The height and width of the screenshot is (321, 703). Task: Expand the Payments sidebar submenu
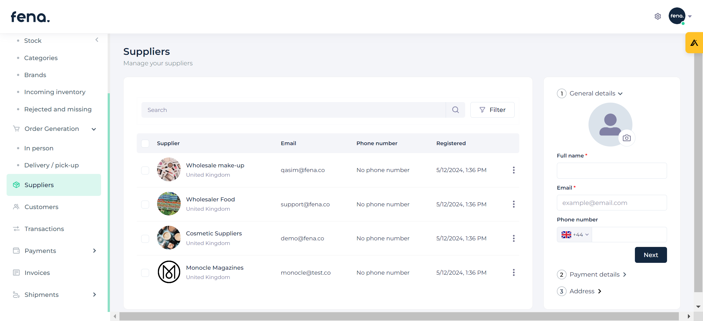click(x=94, y=250)
